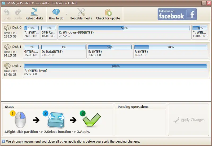The width and height of the screenshot is (212, 146).
Task: Click the Check for update icon
Action: click(x=108, y=12)
